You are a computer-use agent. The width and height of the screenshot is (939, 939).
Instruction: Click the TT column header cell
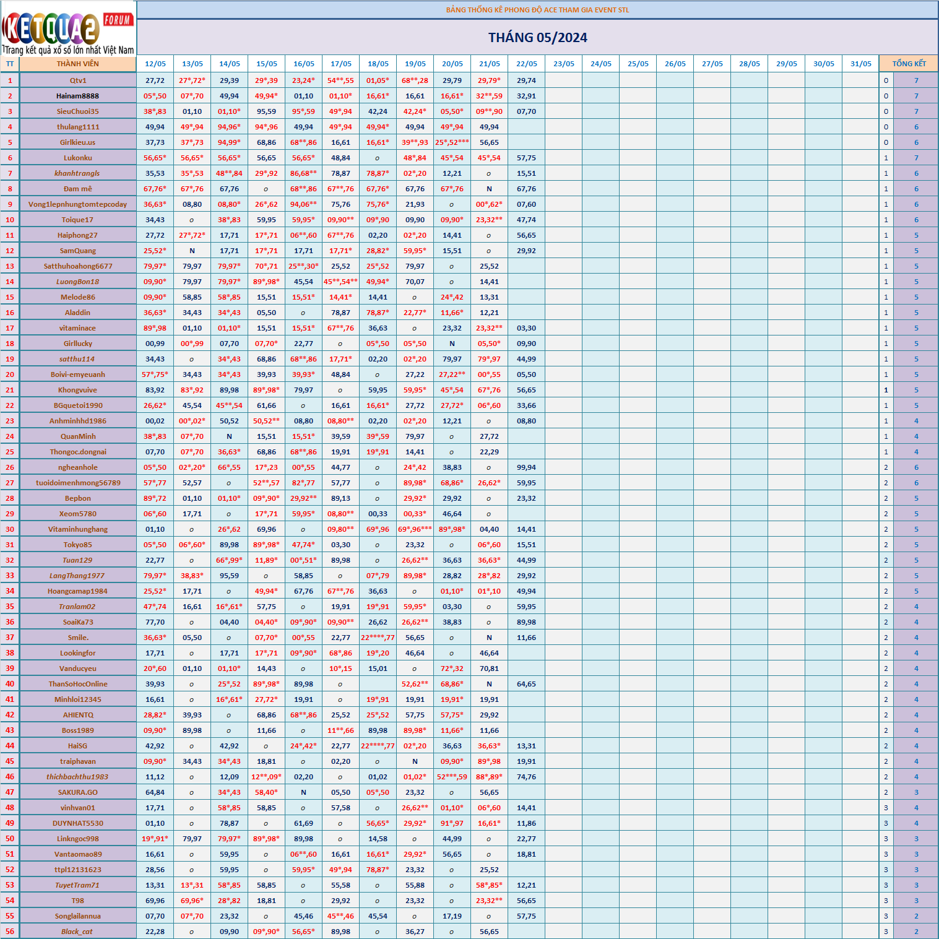10,64
